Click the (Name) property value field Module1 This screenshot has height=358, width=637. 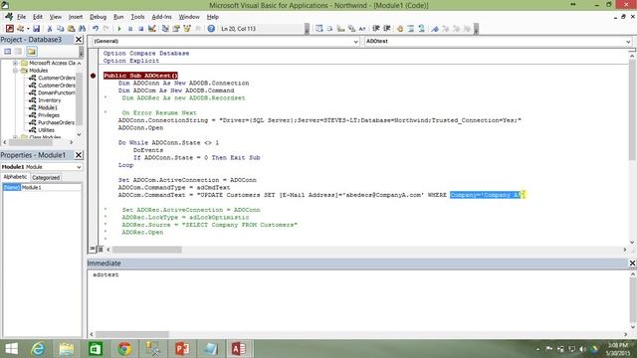tap(51, 187)
